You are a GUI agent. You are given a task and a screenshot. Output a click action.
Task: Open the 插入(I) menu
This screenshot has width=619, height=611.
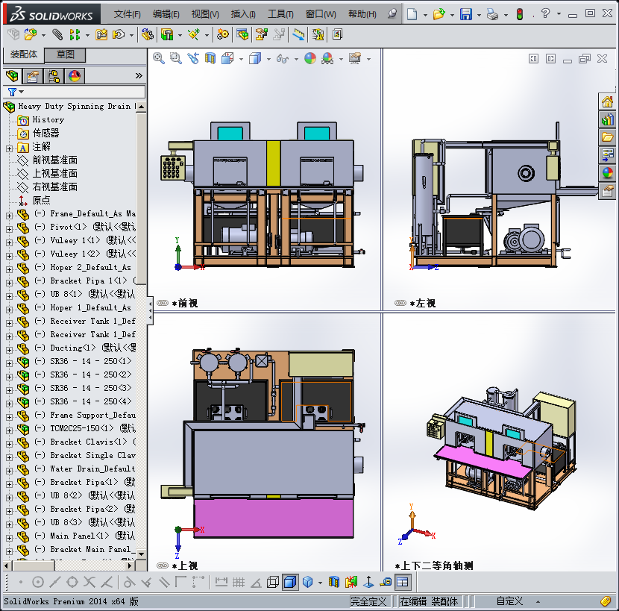pos(243,14)
